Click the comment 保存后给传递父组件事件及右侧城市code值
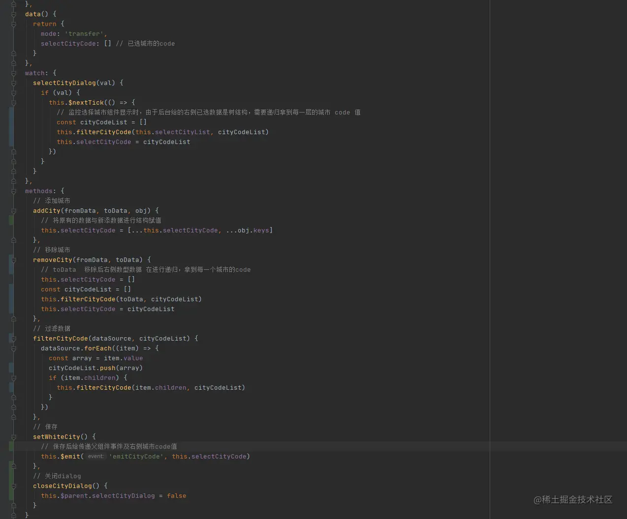The height and width of the screenshot is (519, 627). 109,447
